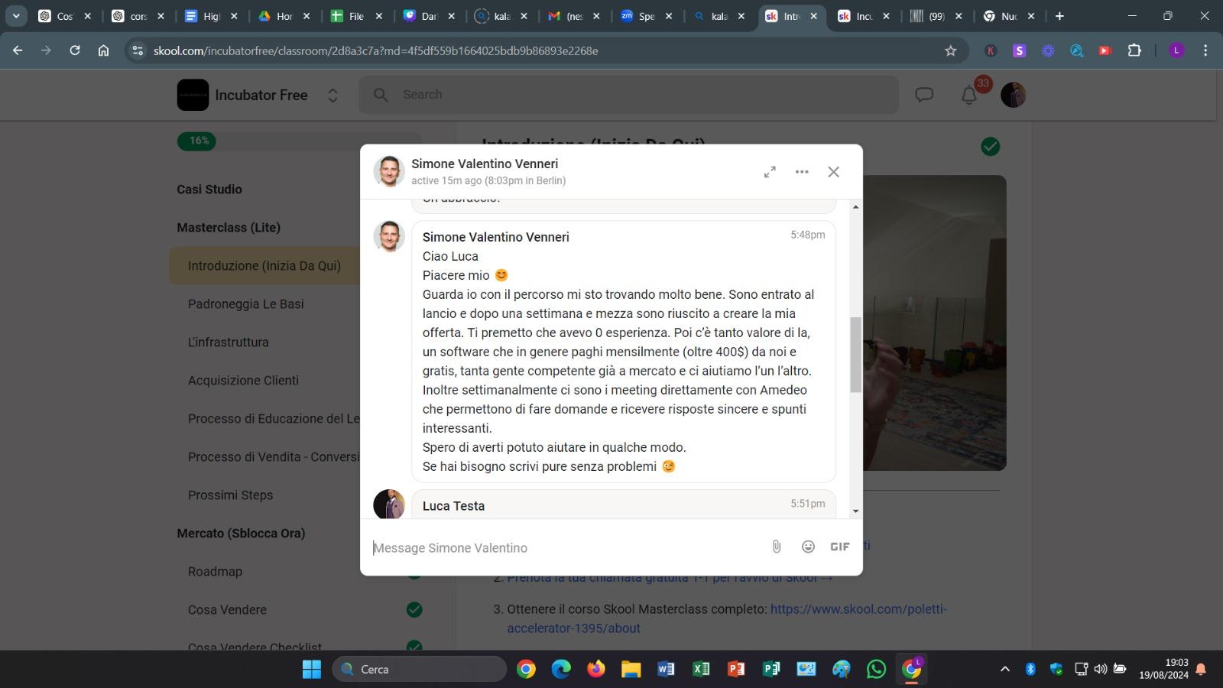Open the user profile avatar menu

click(x=1014, y=95)
